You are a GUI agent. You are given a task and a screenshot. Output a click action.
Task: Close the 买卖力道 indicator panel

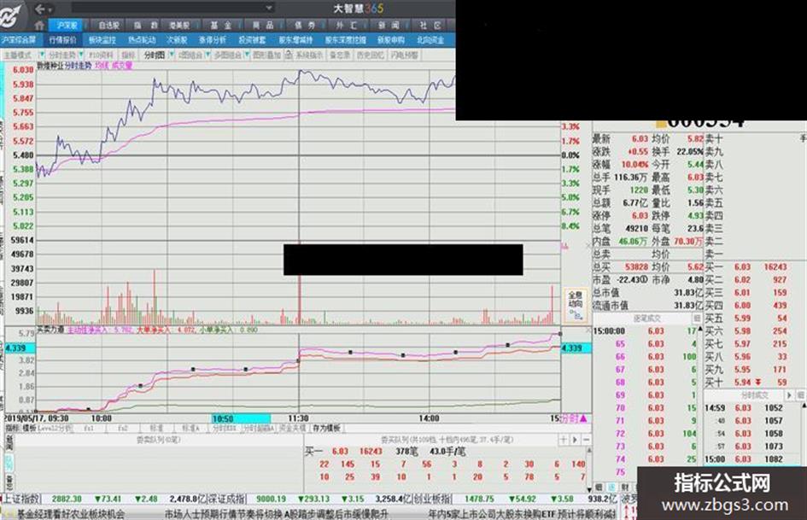tap(588, 330)
